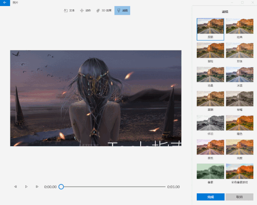Screen dimensions: 257x205
Task: Click the video preview image
Action: (96, 98)
